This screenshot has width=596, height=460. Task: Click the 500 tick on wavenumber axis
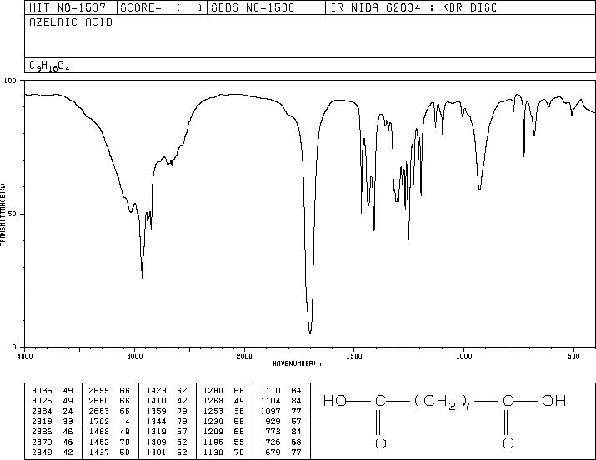coord(573,356)
